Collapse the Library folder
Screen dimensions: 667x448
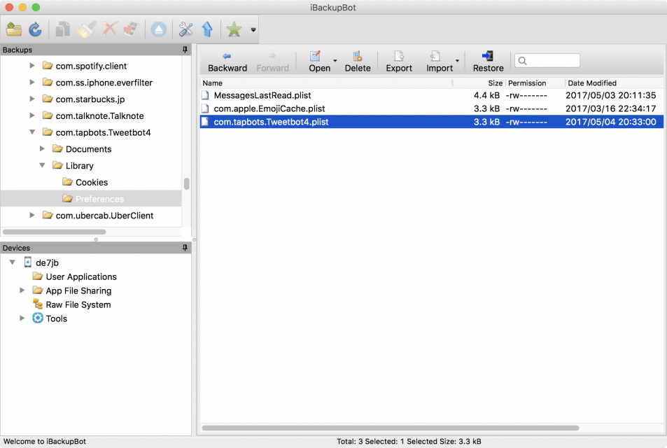[x=42, y=165]
